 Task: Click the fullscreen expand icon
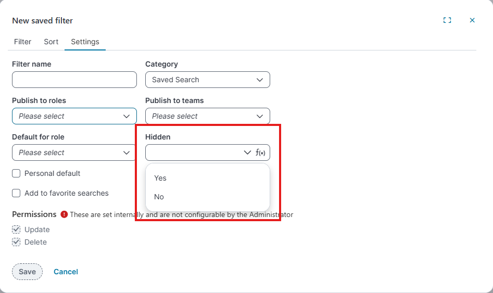click(447, 20)
